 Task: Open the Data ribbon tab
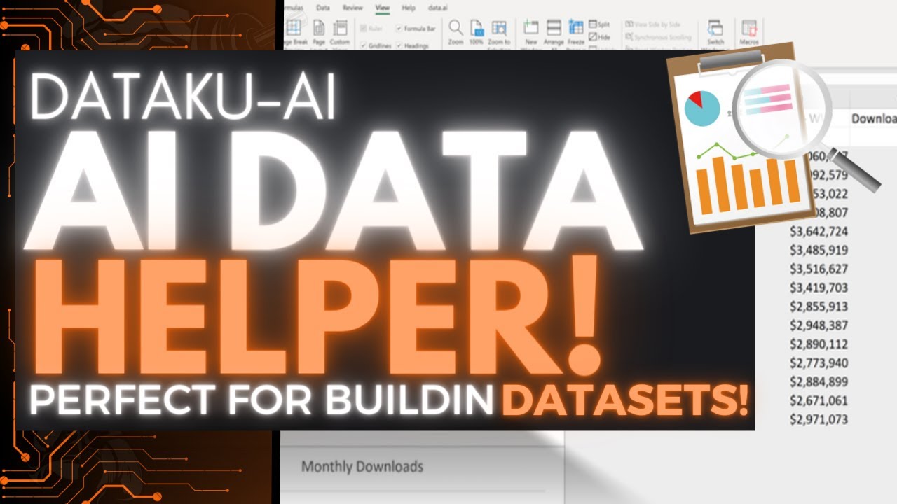(x=323, y=8)
